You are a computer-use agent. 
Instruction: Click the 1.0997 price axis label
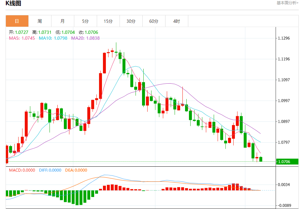pyautogui.click(x=284, y=101)
